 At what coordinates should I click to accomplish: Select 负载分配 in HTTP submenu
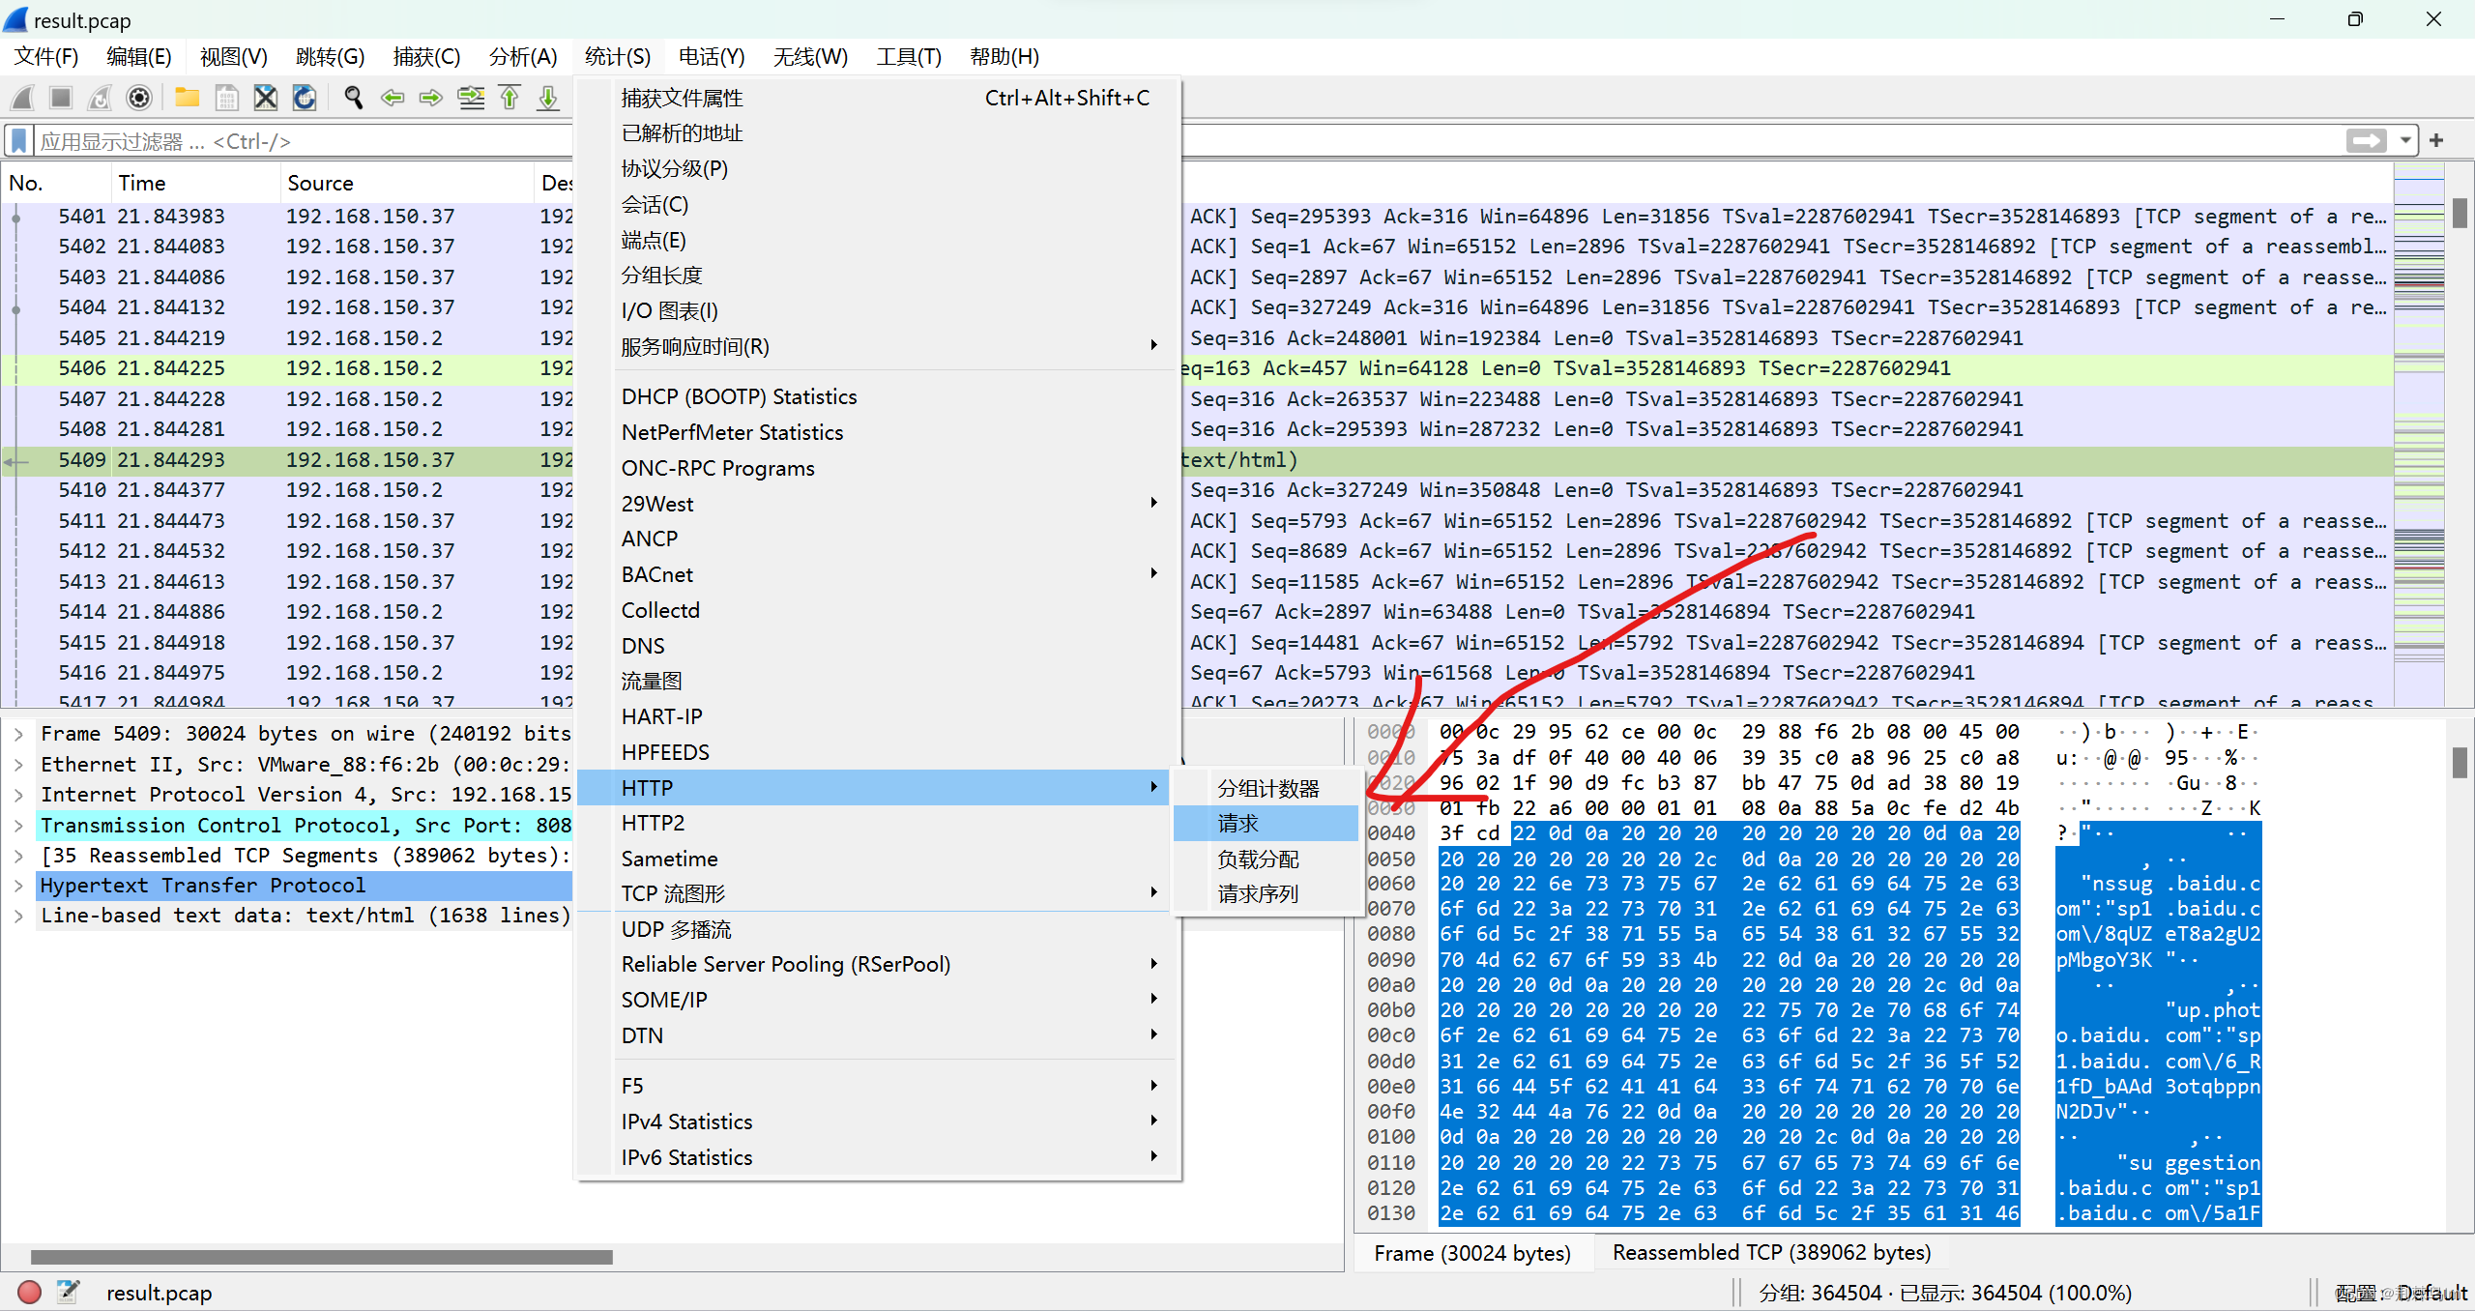click(1266, 859)
